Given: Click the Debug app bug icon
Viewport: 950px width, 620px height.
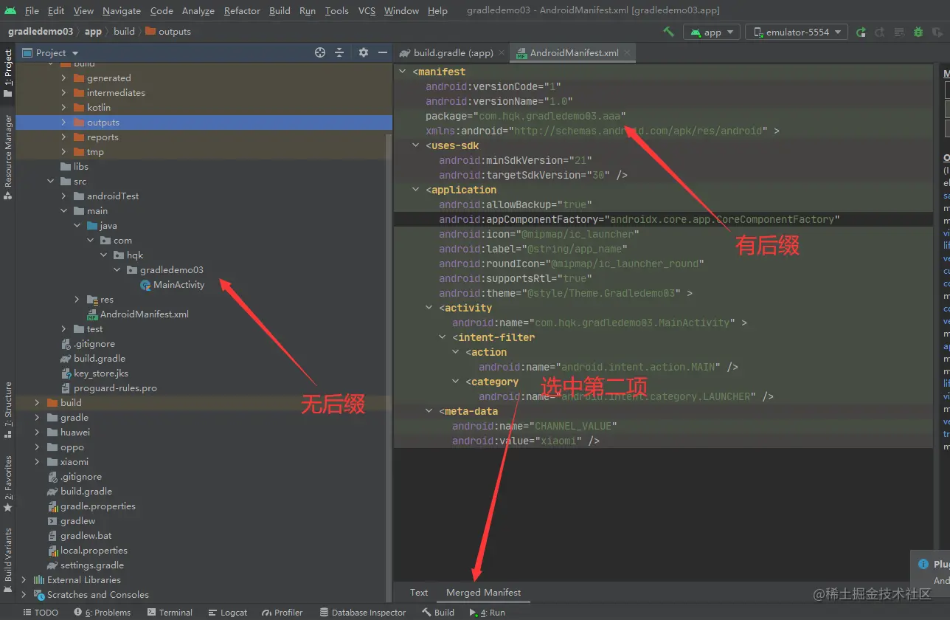Looking at the screenshot, I should coord(918,32).
